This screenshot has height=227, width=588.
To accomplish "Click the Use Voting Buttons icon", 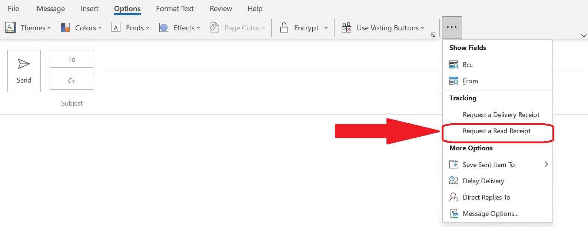I will [346, 28].
